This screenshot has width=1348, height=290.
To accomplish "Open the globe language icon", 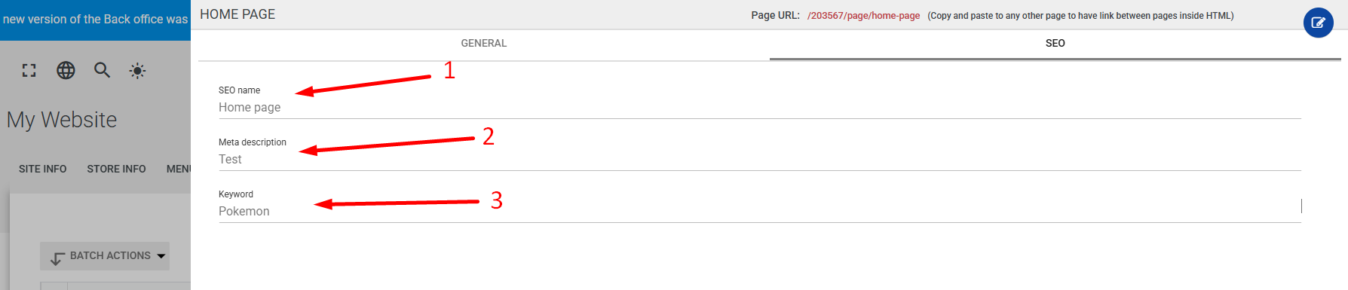I will 66,71.
